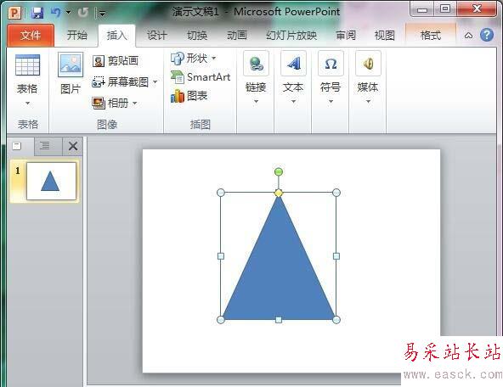Viewport: 503px width, 387px height.
Task: Click the right-middle square sizing handle
Action: pos(336,256)
